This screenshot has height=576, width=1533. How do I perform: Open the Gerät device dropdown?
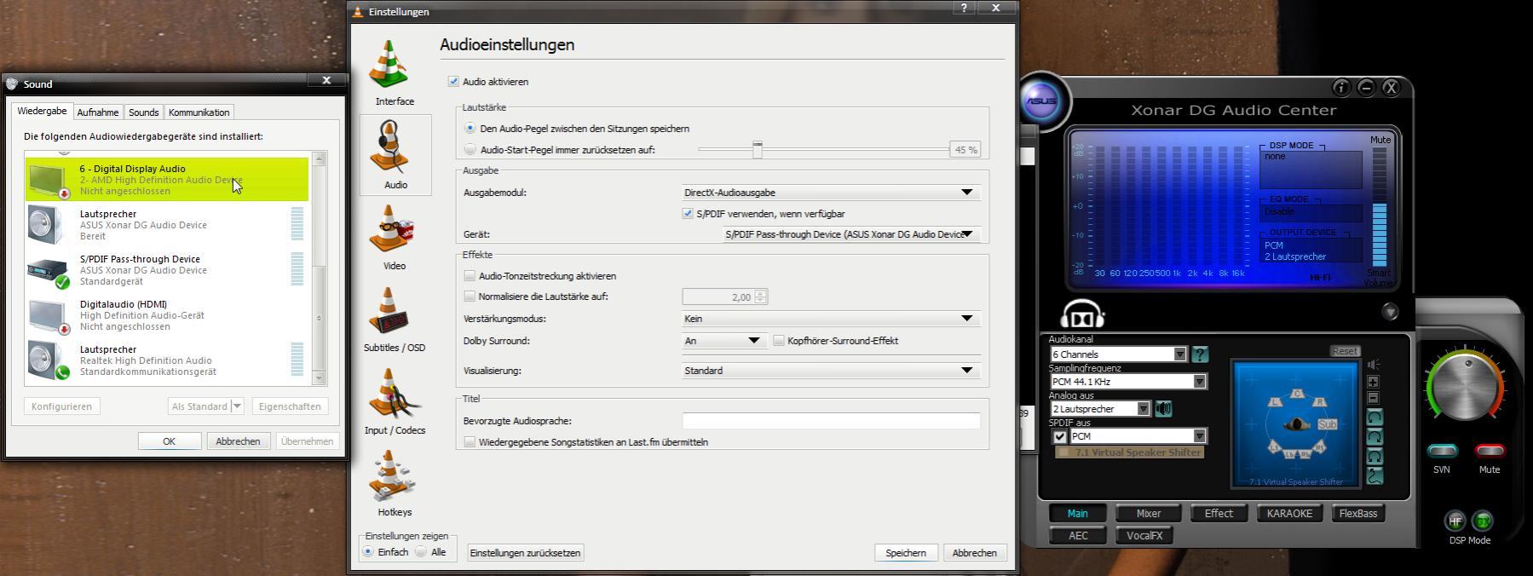pos(851,234)
